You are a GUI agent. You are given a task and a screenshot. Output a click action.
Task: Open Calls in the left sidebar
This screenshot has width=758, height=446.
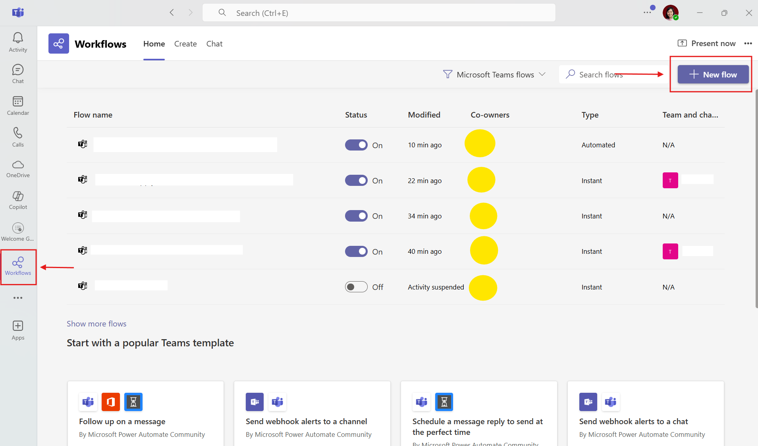click(x=18, y=137)
